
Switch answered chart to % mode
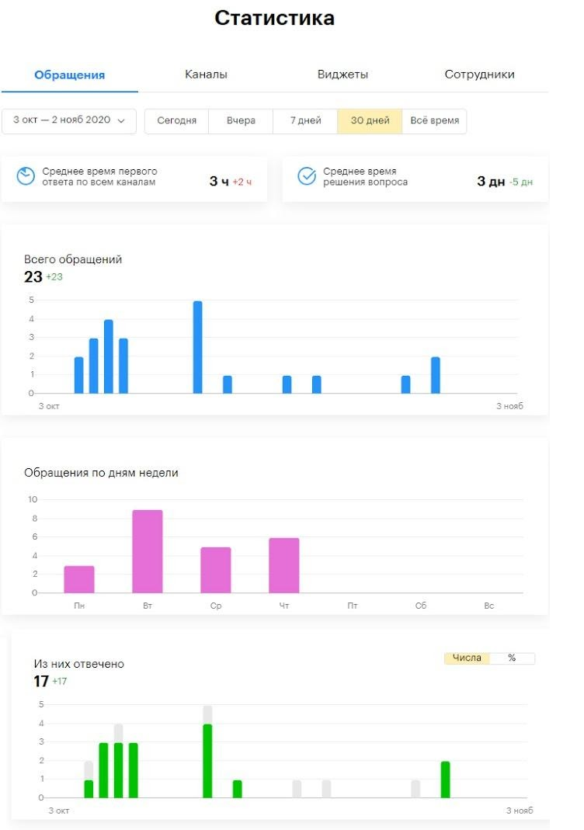click(x=512, y=658)
